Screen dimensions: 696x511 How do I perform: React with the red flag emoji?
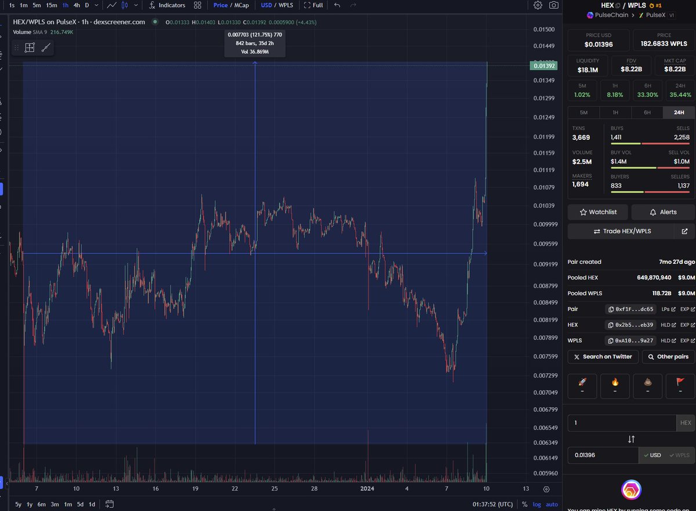pos(680,386)
